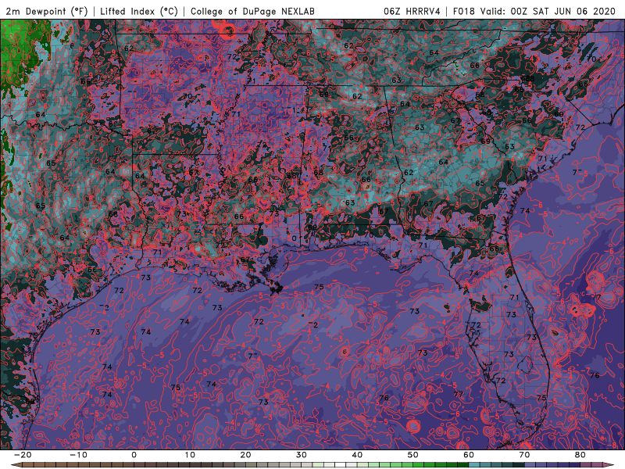This screenshot has width=625, height=469.
Task: Select the "Lifted Index (°C)" title text
Action: [139, 12]
